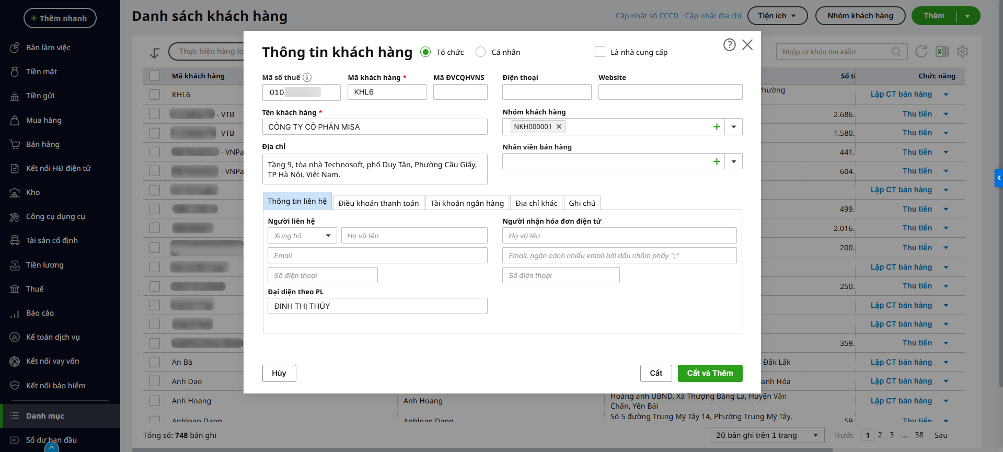Go to page 2 of list
The width and height of the screenshot is (1003, 452).
coord(880,435)
